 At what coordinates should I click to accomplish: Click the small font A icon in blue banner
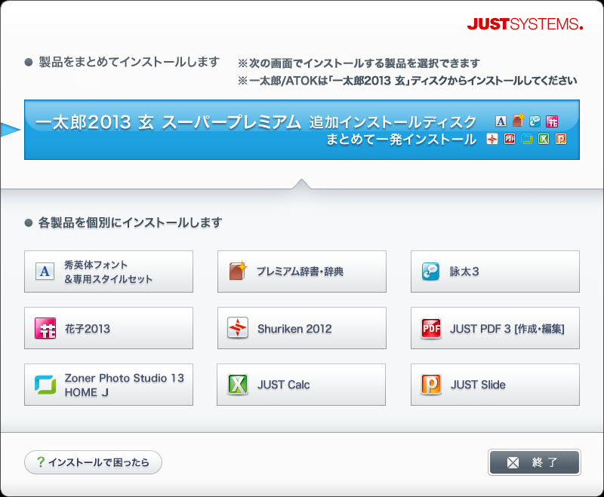click(501, 121)
